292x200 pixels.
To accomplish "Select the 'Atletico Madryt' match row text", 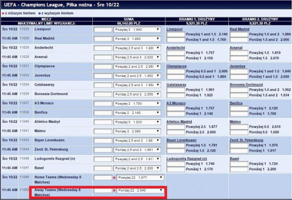I will coord(47,122).
